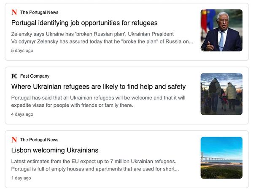Open 'Where Ukrainian refugees are likely to find help' headline
The image size is (253, 192).
coord(98,87)
